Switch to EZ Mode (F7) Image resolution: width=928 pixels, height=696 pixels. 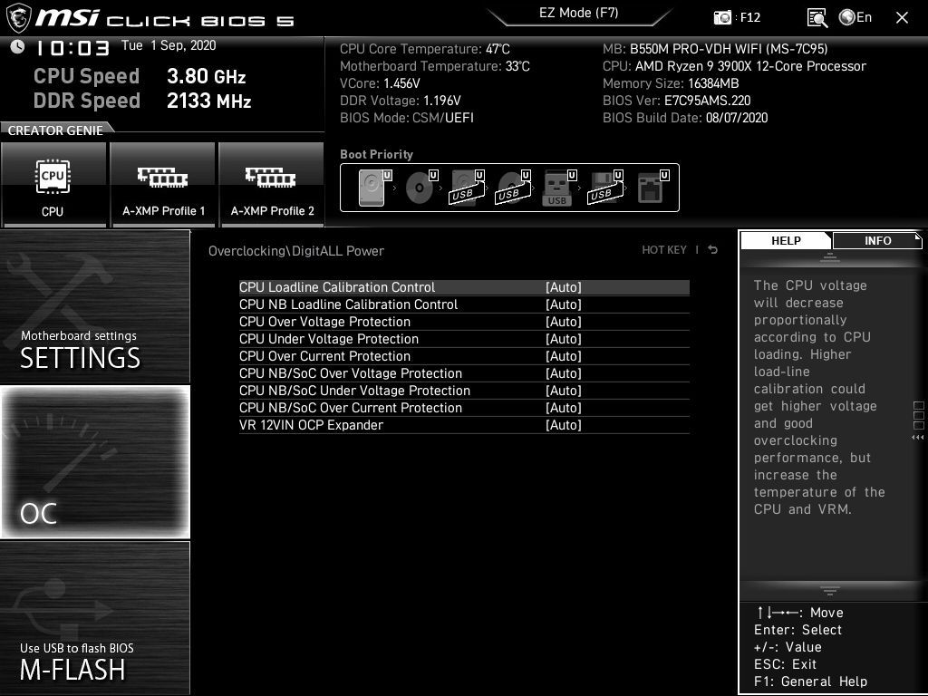click(x=579, y=13)
